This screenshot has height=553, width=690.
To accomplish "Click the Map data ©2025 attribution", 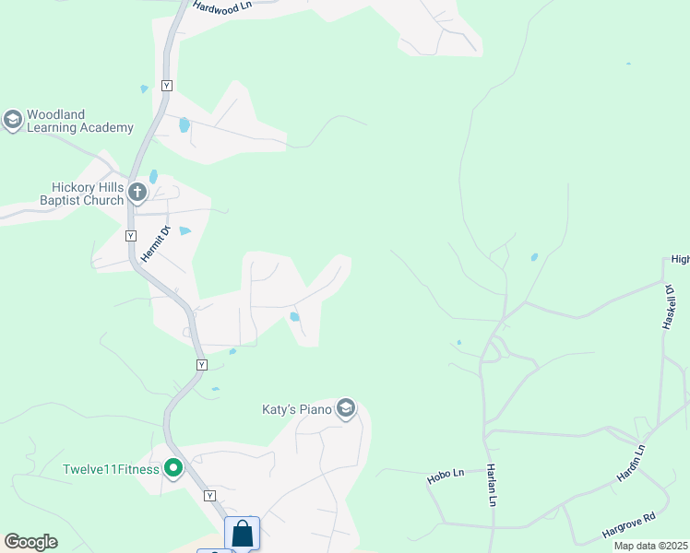I will [x=651, y=546].
